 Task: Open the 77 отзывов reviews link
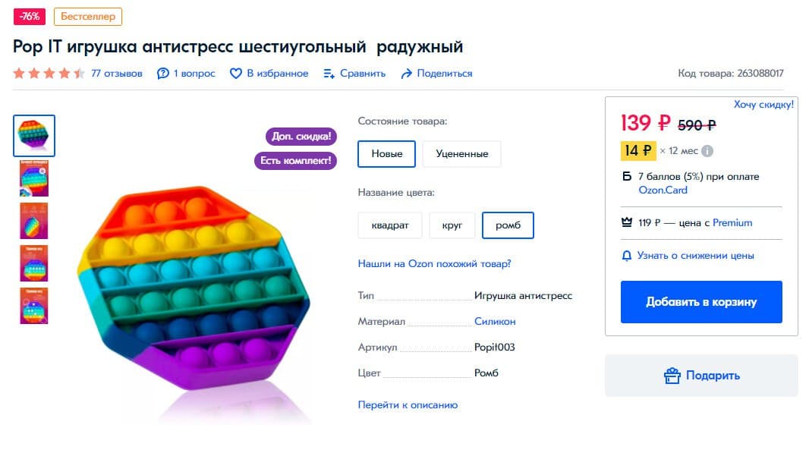tap(116, 74)
